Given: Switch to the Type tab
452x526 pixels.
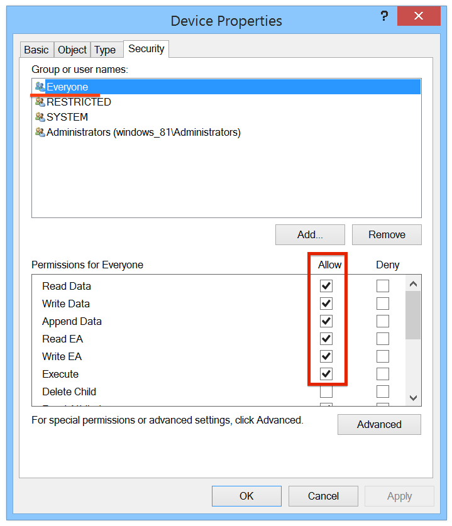Looking at the screenshot, I should [105, 50].
